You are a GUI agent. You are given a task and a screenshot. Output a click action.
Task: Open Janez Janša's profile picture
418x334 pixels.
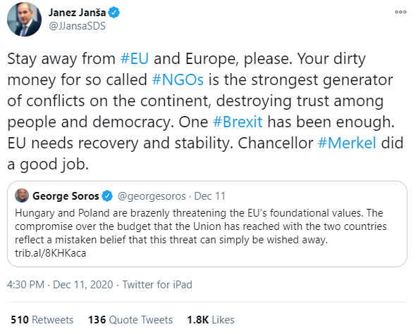[x=24, y=19]
